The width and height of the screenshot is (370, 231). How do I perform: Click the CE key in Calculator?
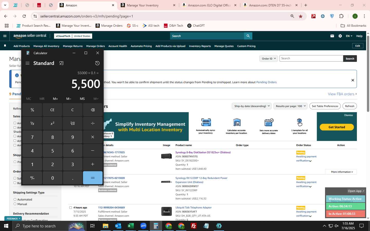pyautogui.click(x=52, y=110)
